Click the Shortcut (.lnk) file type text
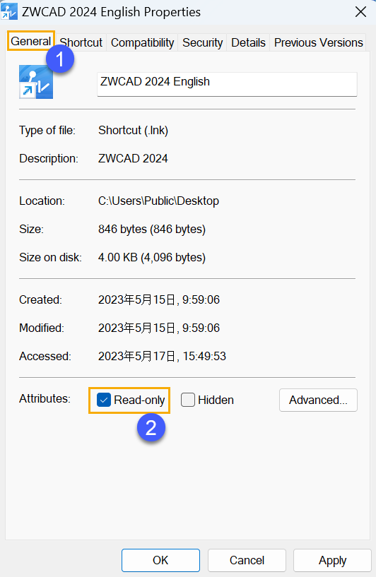 (x=134, y=130)
